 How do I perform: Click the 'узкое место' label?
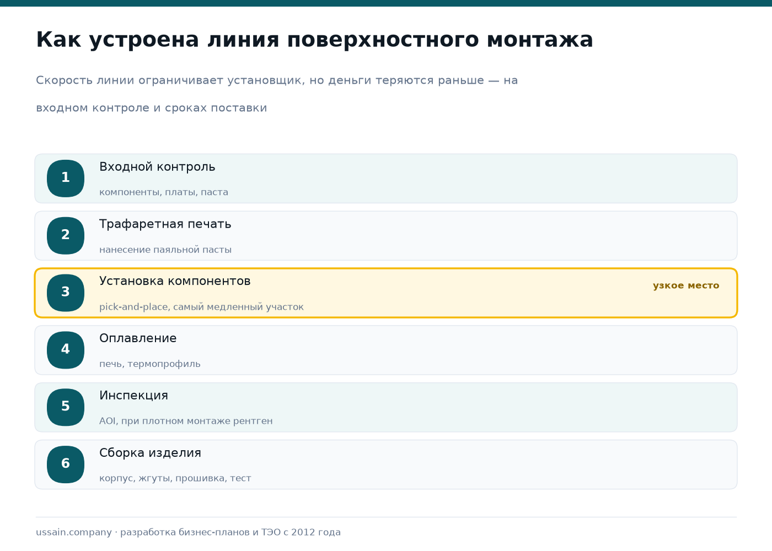(686, 285)
